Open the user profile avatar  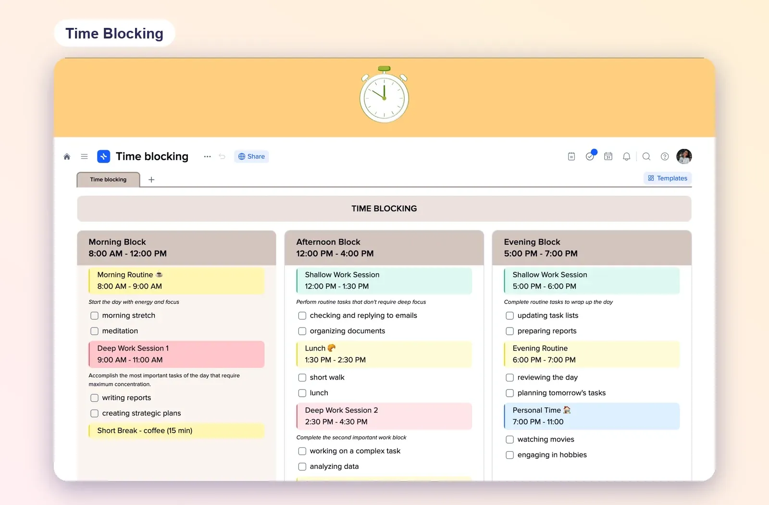coord(684,156)
